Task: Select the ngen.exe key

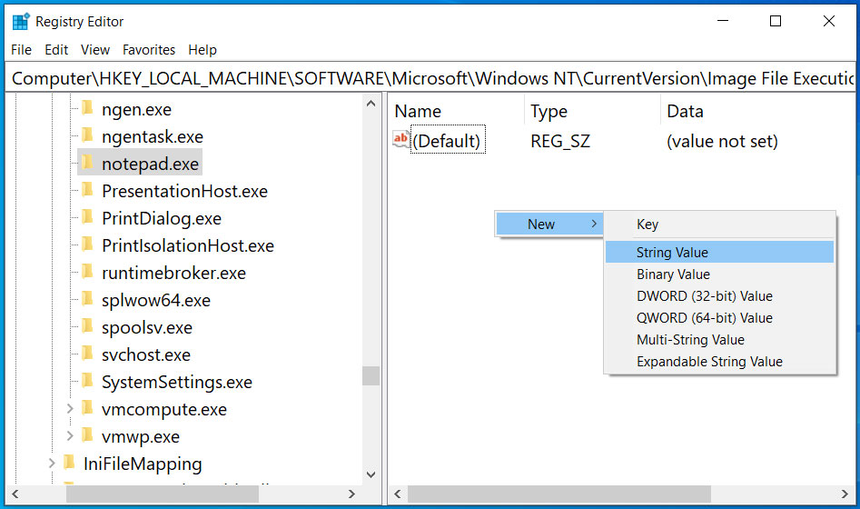Action: pos(136,109)
